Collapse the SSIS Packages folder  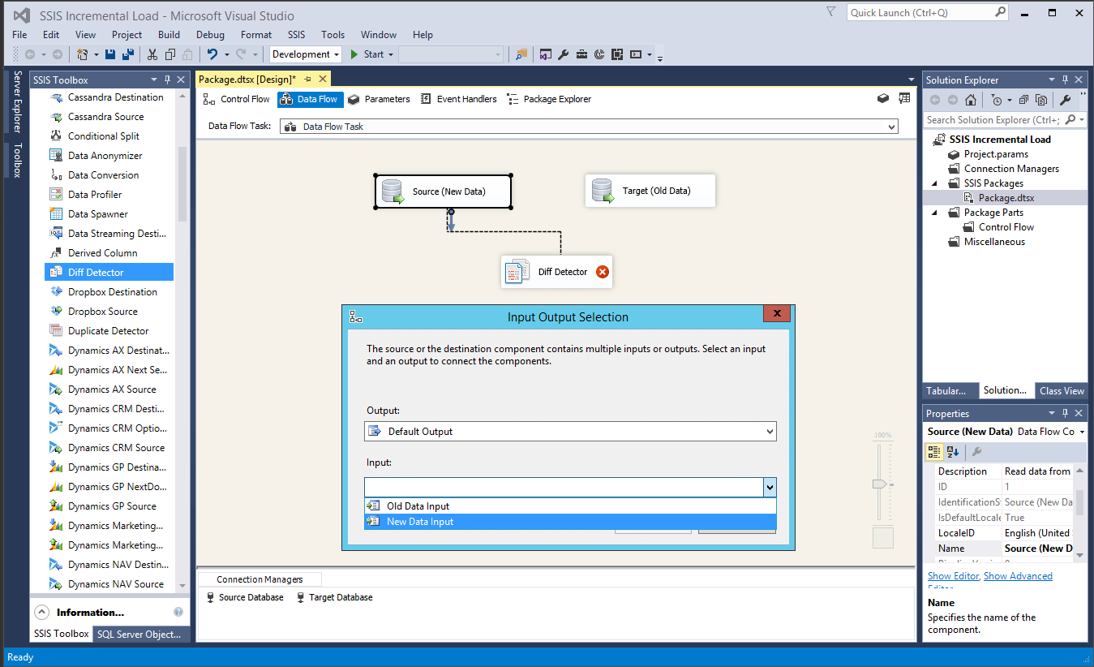click(933, 183)
